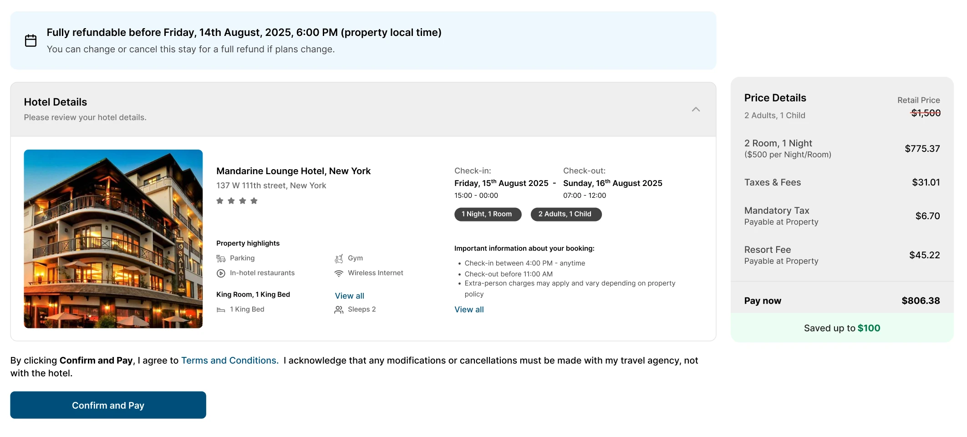Click the Saved up to $100 banner
967x437 pixels.
coord(842,328)
